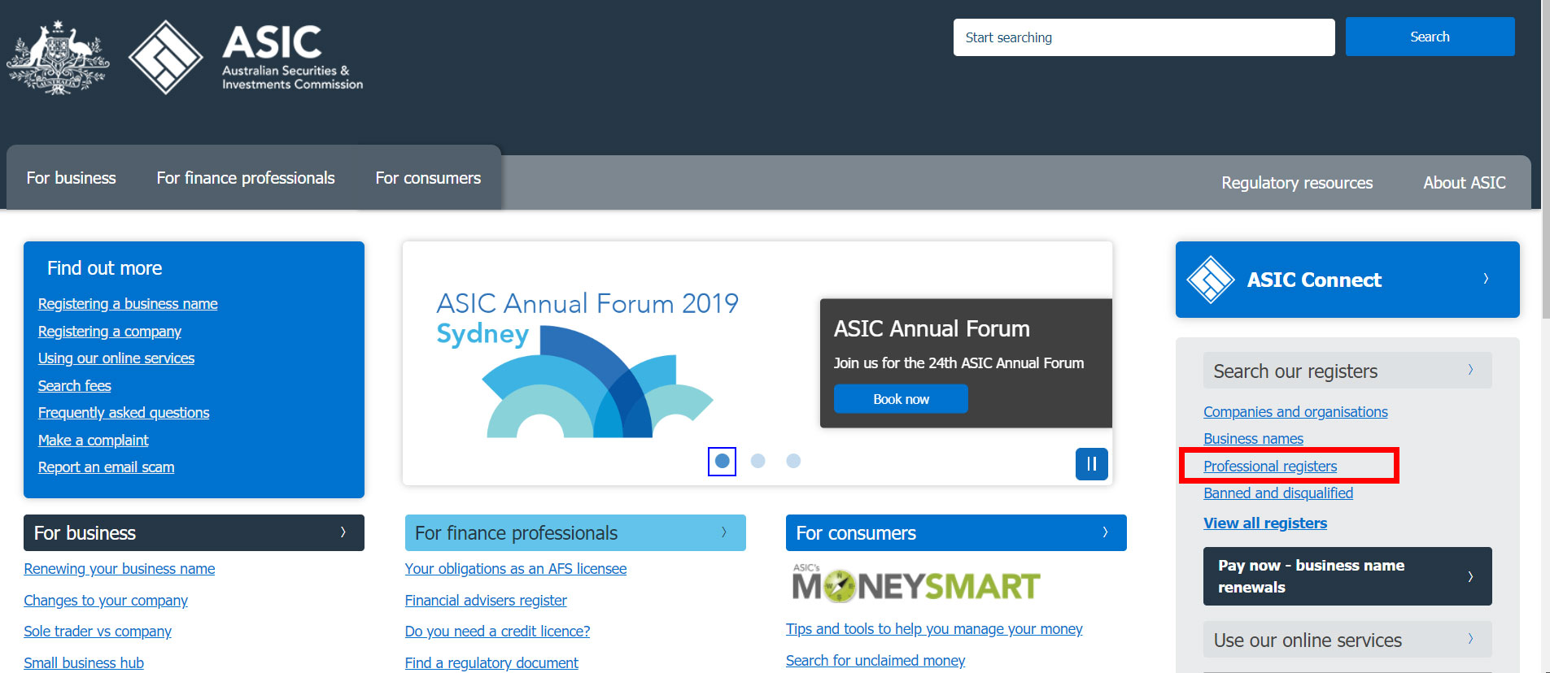
Task: Open Professional registers link
Action: pos(1270,467)
